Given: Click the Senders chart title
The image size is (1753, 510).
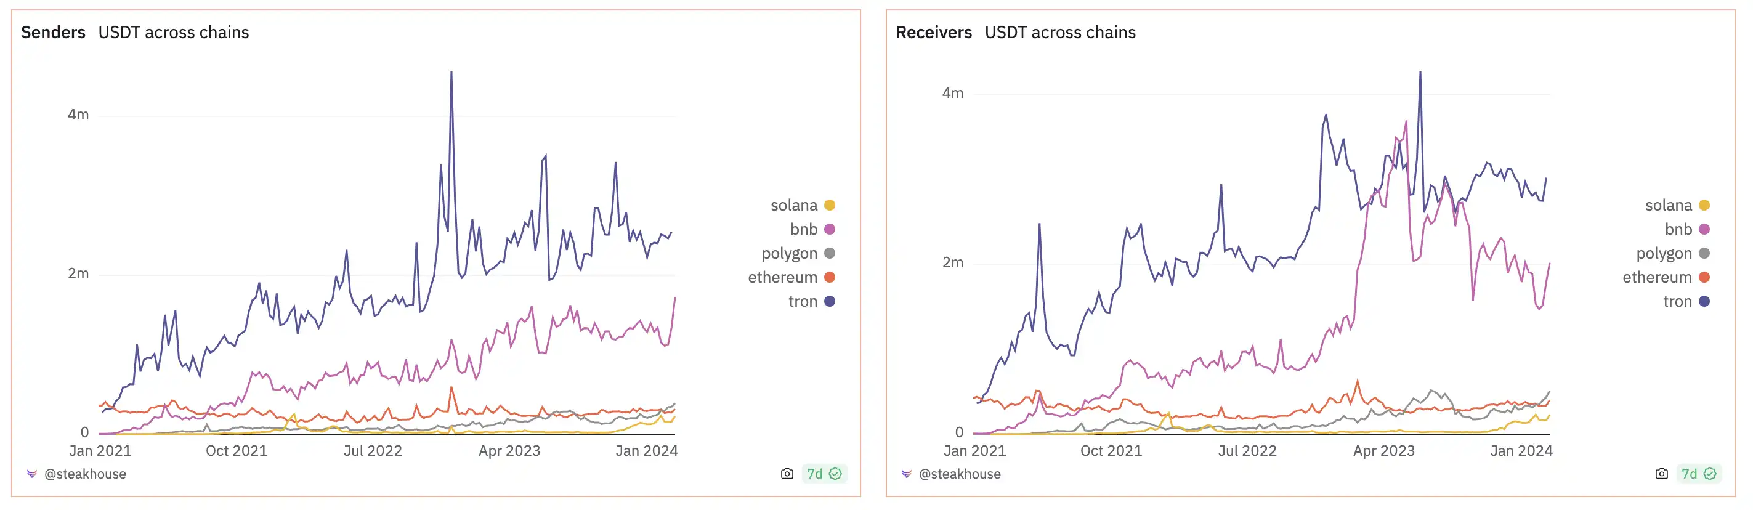Looking at the screenshot, I should (53, 33).
